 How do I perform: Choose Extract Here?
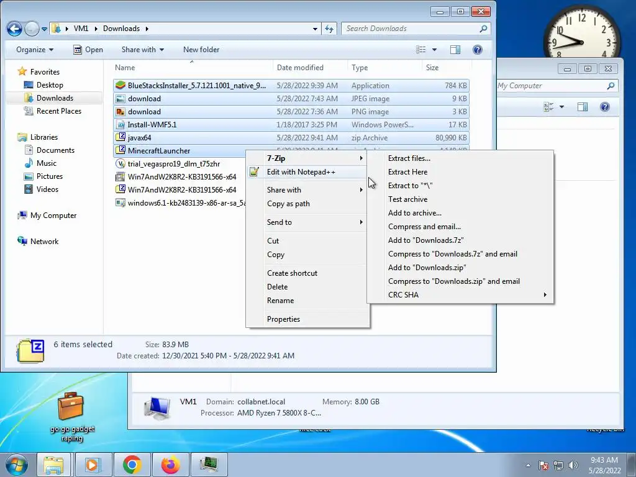pyautogui.click(x=460, y=172)
